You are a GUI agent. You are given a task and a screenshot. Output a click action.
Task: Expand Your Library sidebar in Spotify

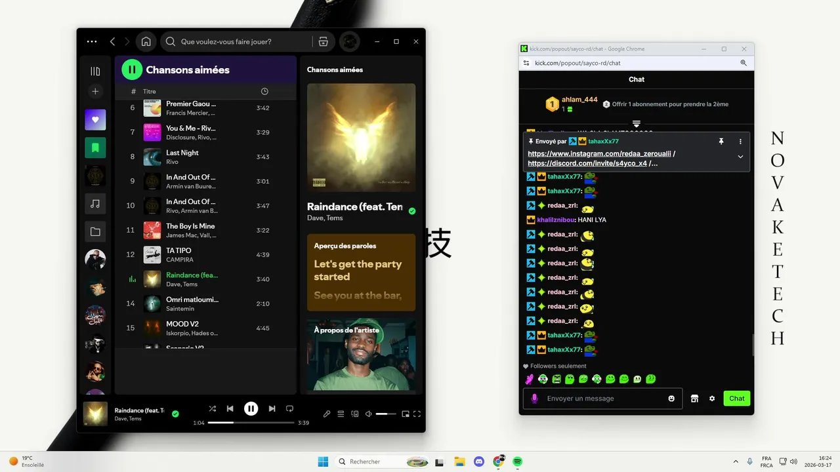(x=95, y=71)
